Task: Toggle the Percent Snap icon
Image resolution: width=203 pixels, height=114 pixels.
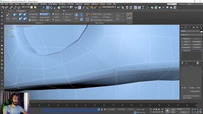Action: point(92,8)
